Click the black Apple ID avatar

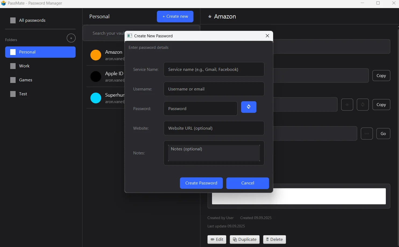pos(96,77)
